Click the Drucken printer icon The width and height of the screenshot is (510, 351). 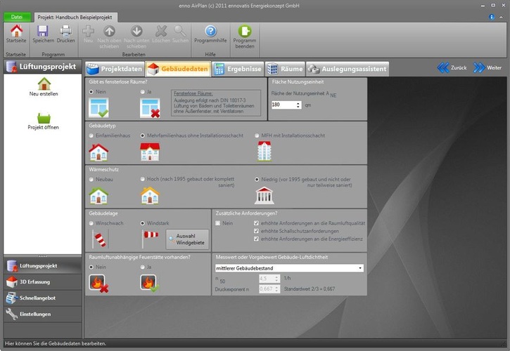65,32
